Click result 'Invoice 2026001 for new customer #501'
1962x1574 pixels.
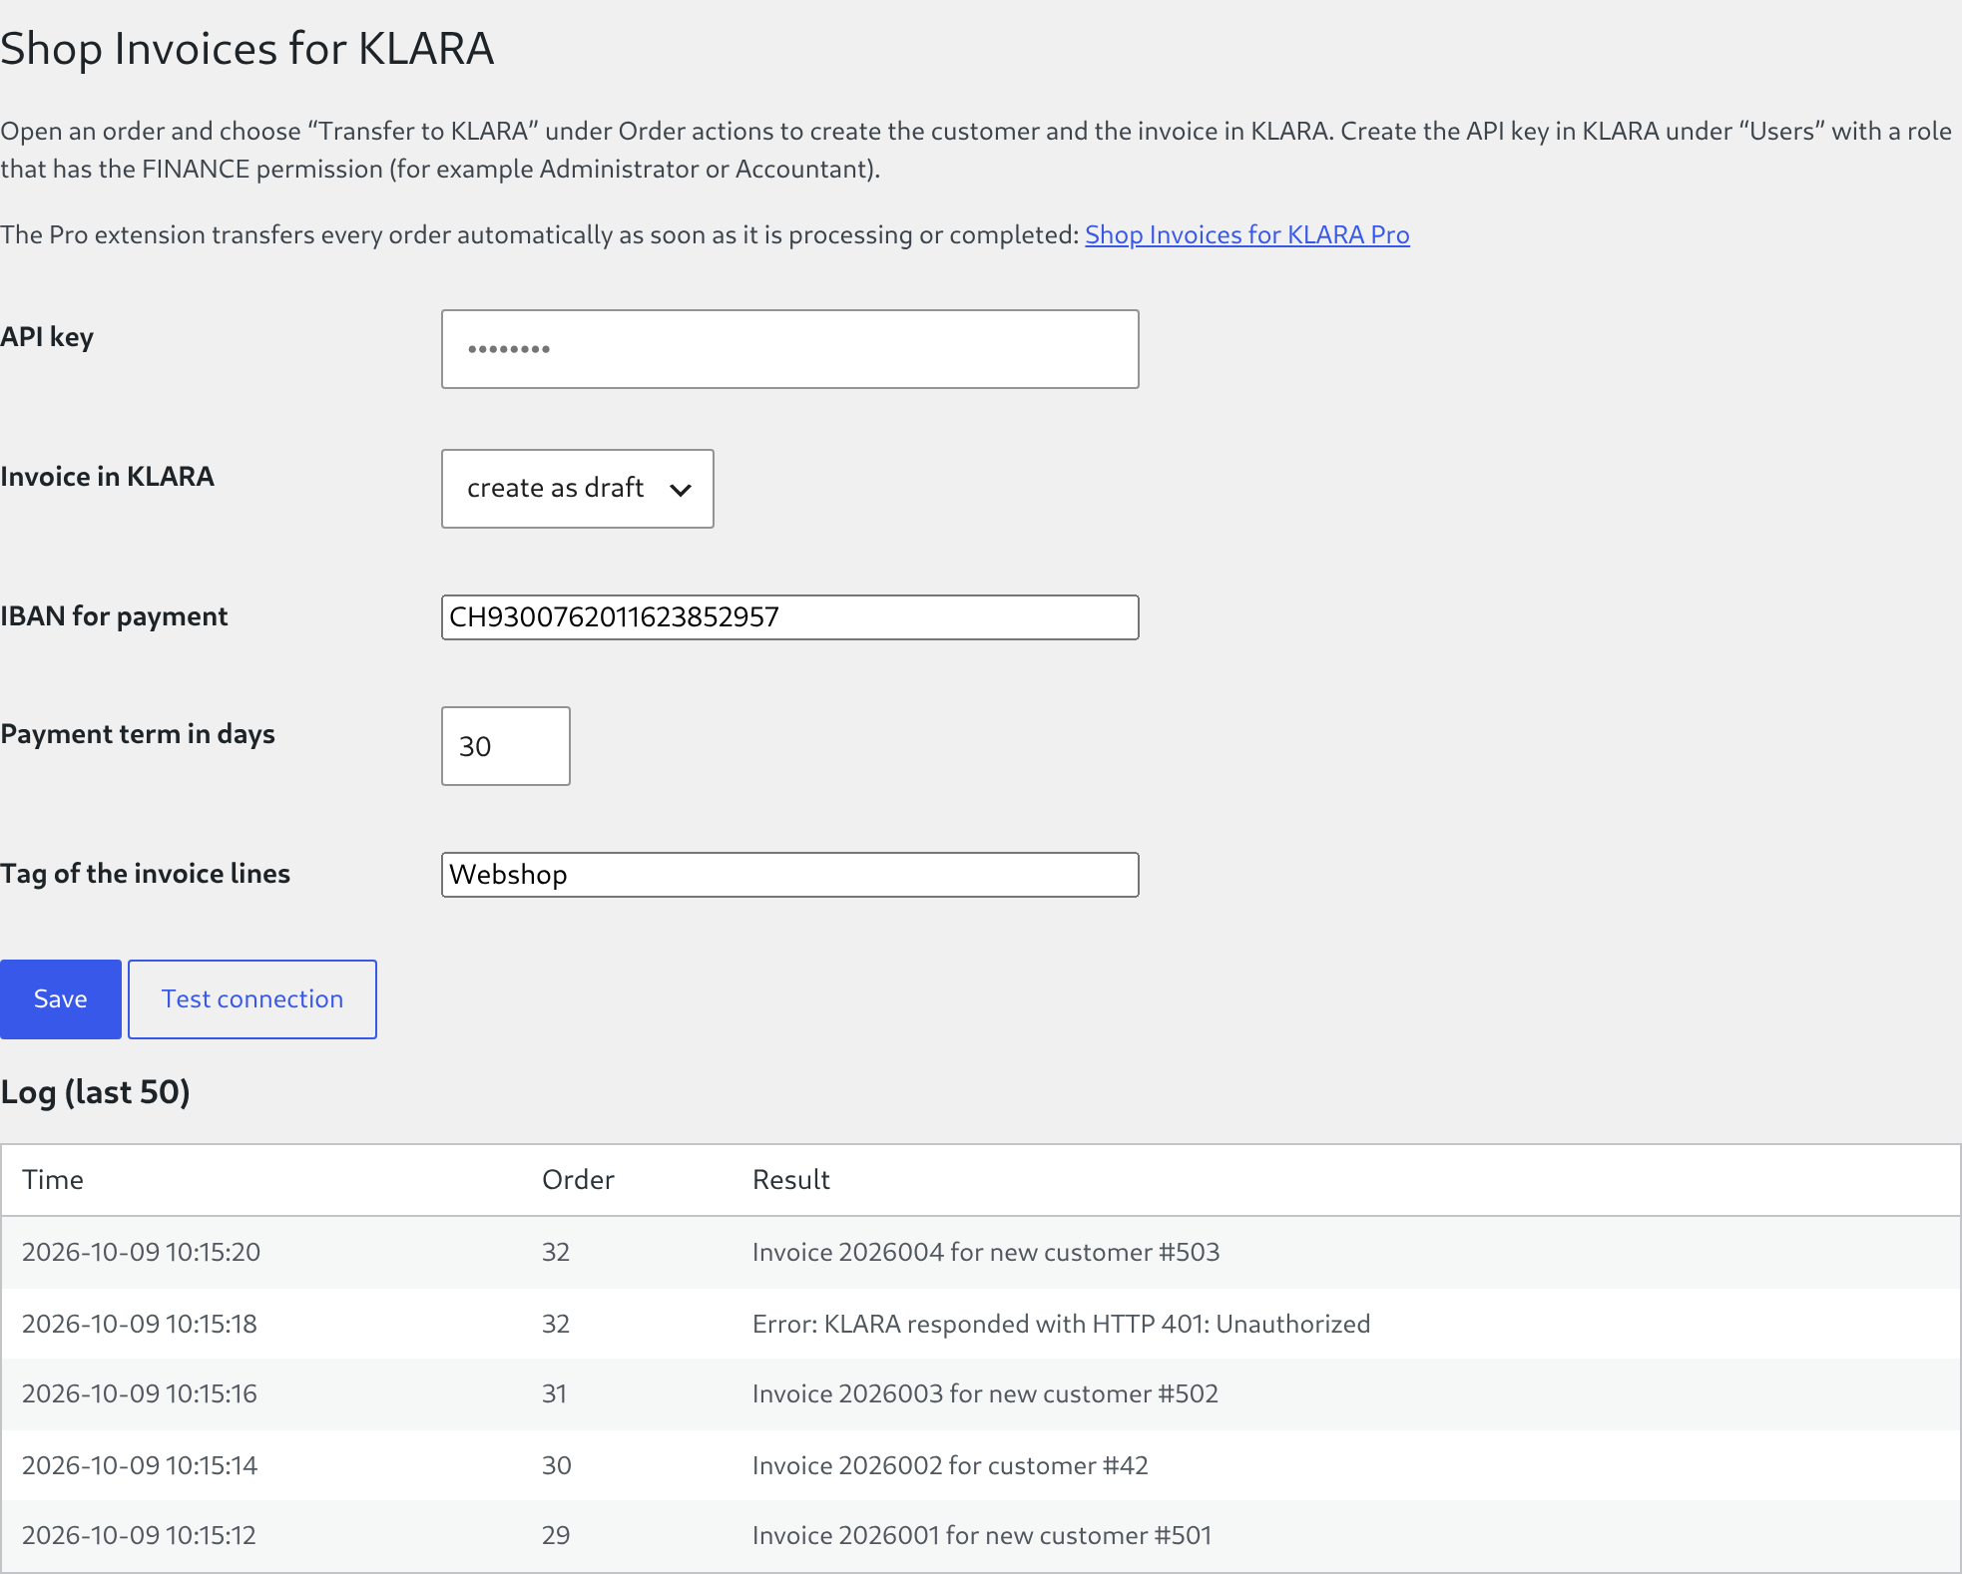(x=982, y=1535)
